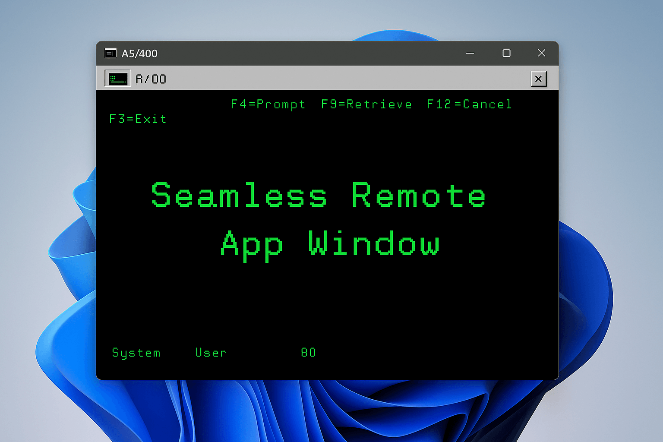The height and width of the screenshot is (442, 663).
Task: Click the F9=Retrieve label
Action: [x=366, y=104]
